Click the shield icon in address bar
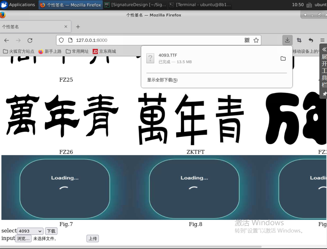 (61, 40)
